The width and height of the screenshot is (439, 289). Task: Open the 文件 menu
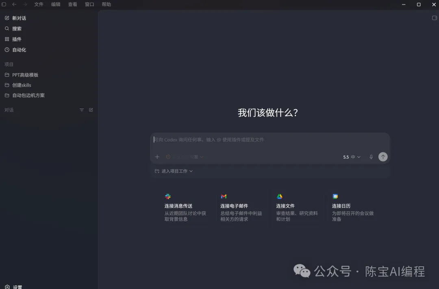click(39, 4)
